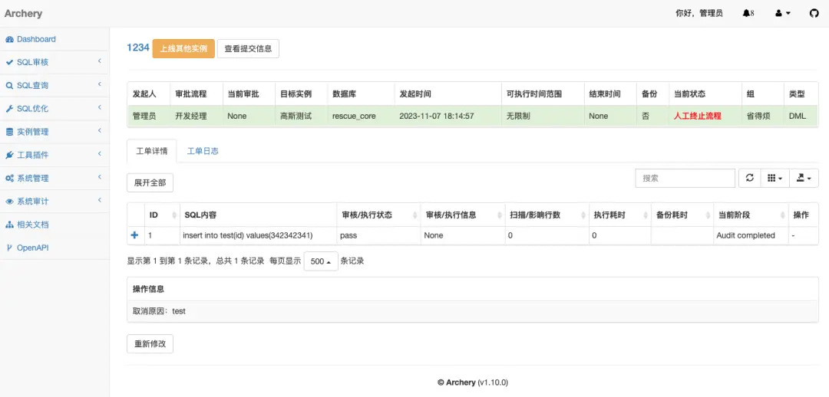Screen dimensions: 829x397
Task: Click the 1234 workflow title
Action: tap(138, 48)
